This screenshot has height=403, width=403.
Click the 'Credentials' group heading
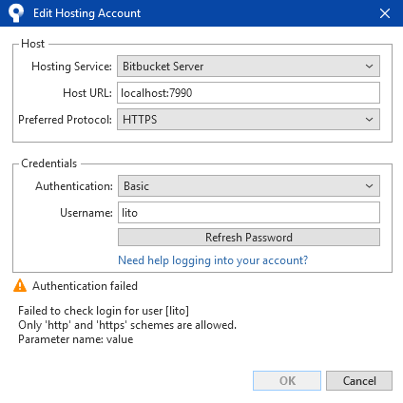coord(48,163)
